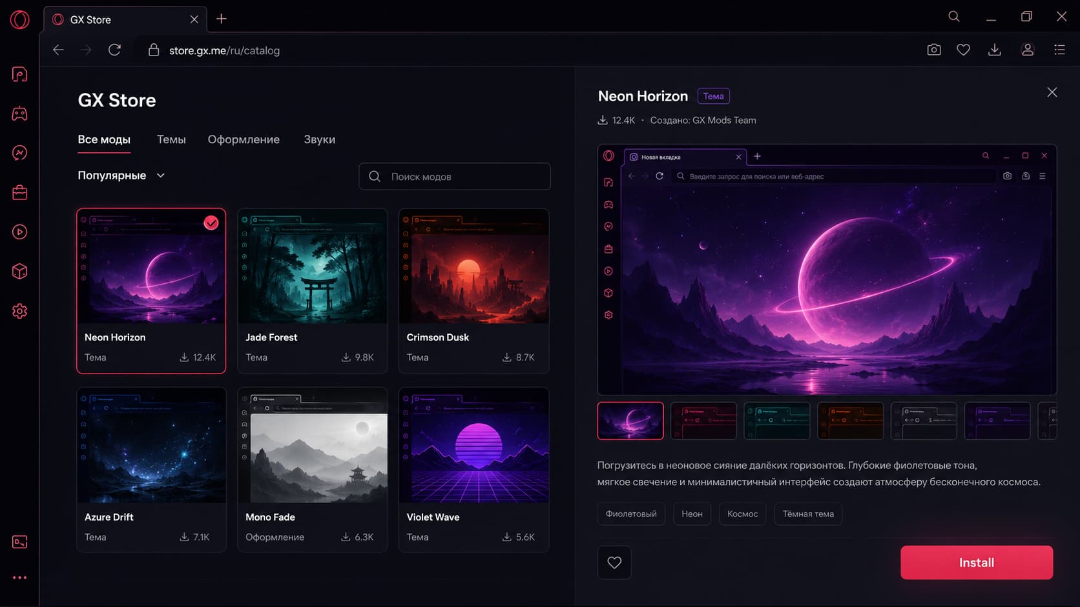Image resolution: width=1080 pixels, height=607 pixels.
Task: Switch to the Темы tab
Action: pos(171,139)
